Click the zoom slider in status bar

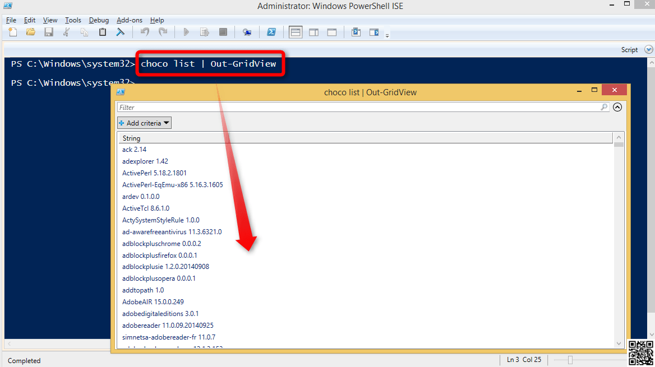[570, 360]
